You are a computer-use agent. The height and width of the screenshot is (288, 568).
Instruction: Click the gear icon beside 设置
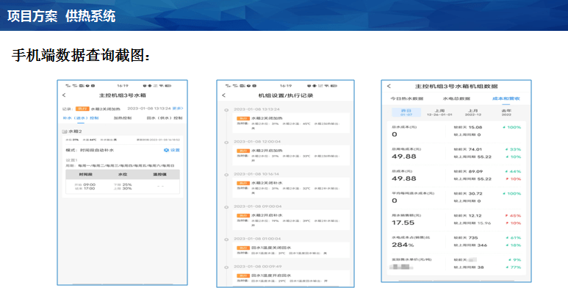[x=166, y=150]
